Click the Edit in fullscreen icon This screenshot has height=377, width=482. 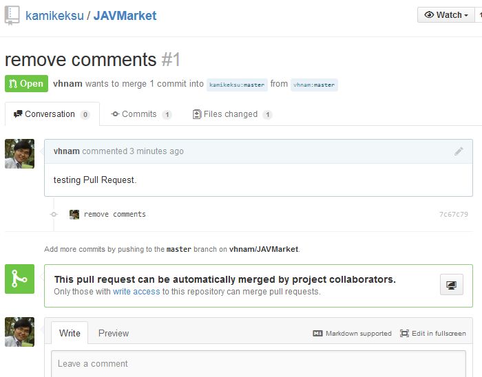click(404, 334)
